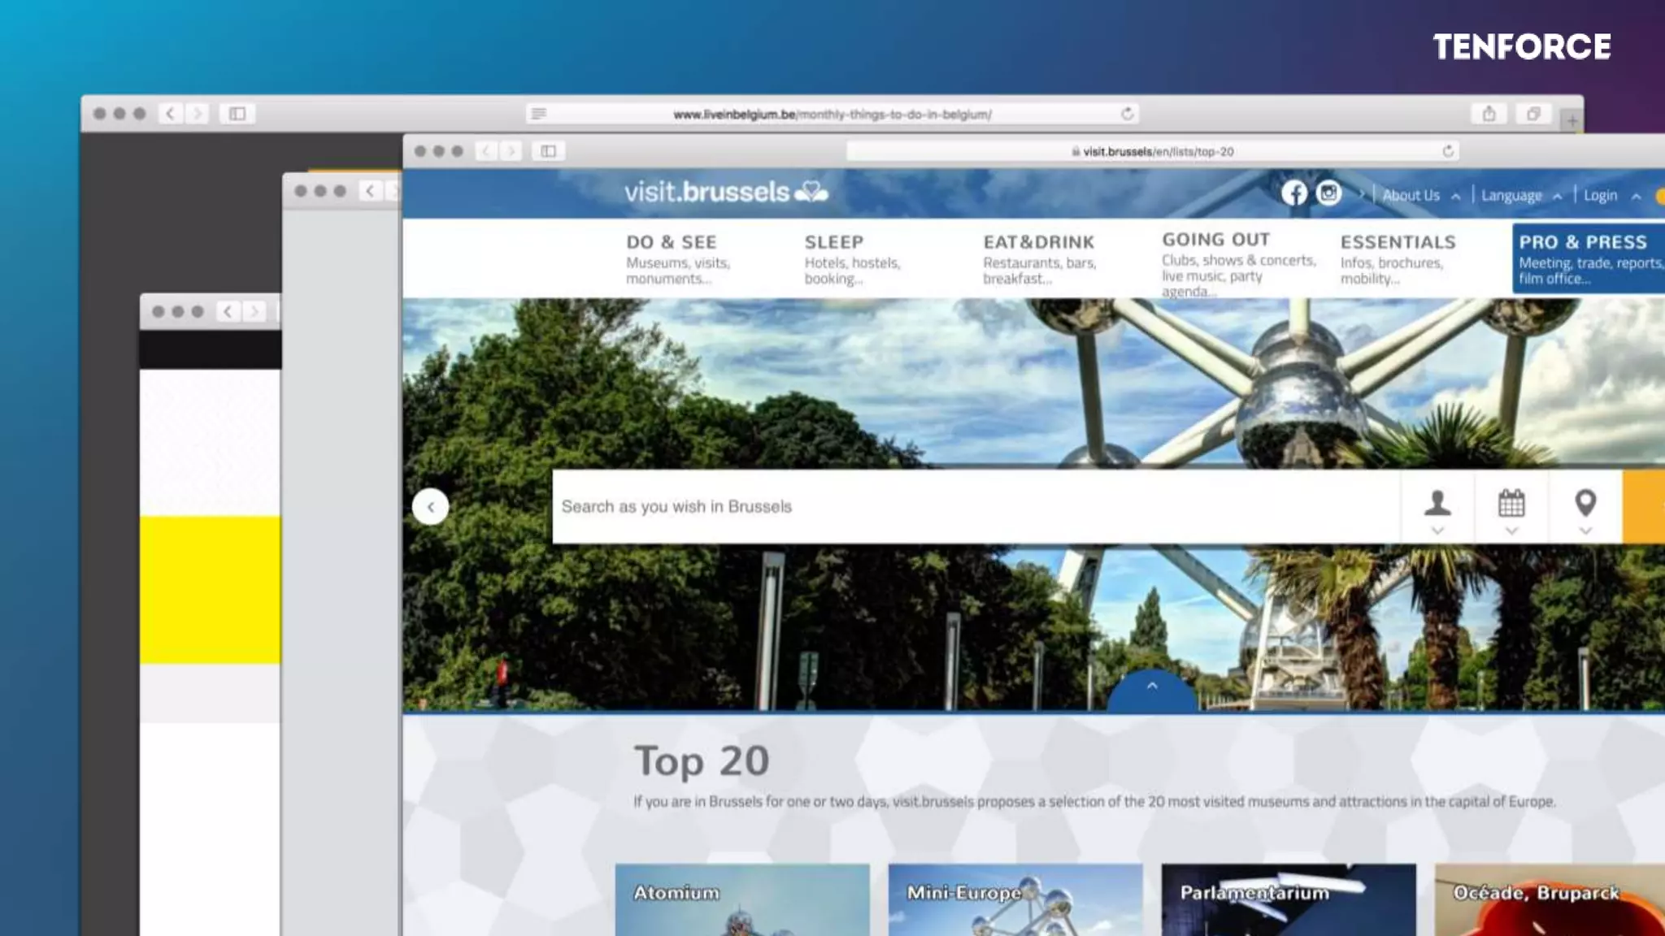The height and width of the screenshot is (936, 1665).
Task: Open the EAT&DRINK menu
Action: tap(1038, 242)
